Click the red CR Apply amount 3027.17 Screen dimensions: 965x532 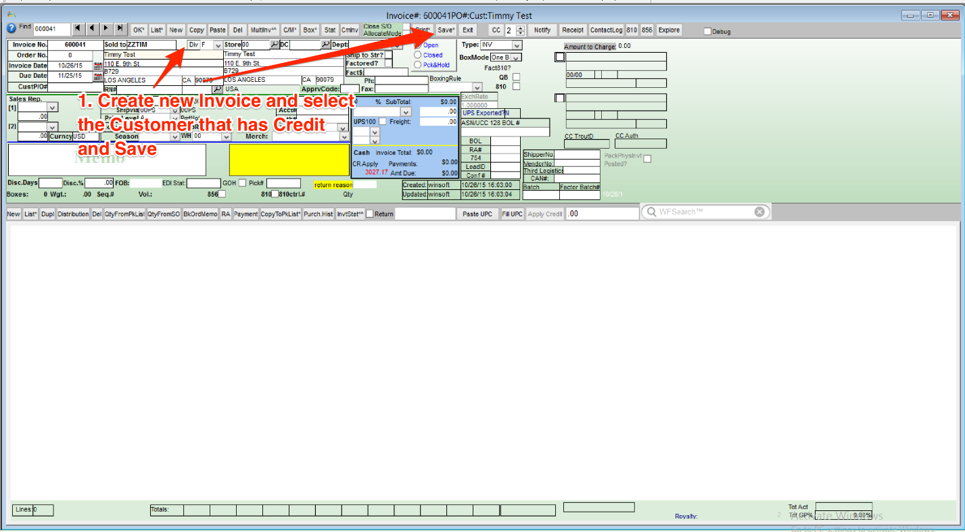coord(377,172)
